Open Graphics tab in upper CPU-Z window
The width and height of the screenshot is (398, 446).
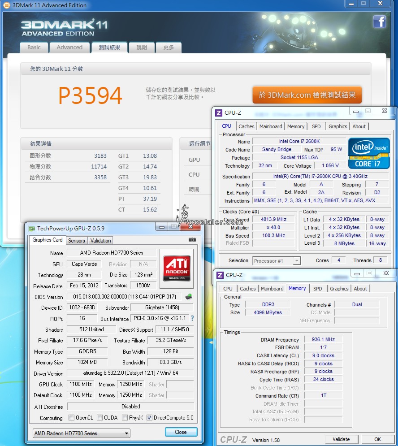[337, 126]
